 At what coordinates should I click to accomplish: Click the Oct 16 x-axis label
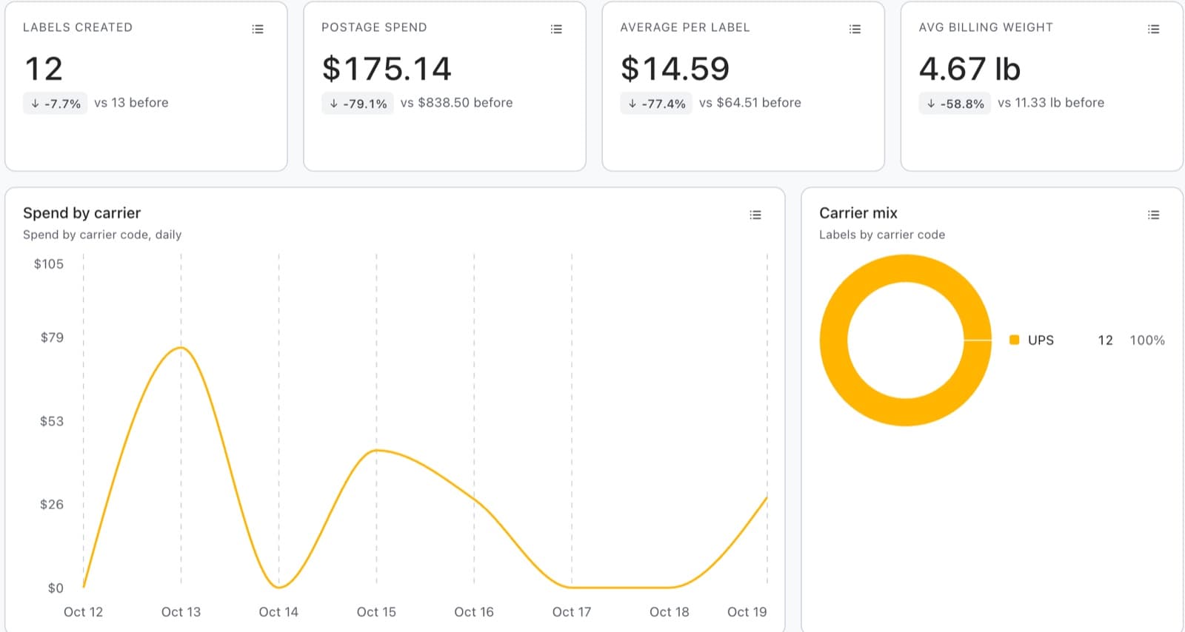coord(474,612)
